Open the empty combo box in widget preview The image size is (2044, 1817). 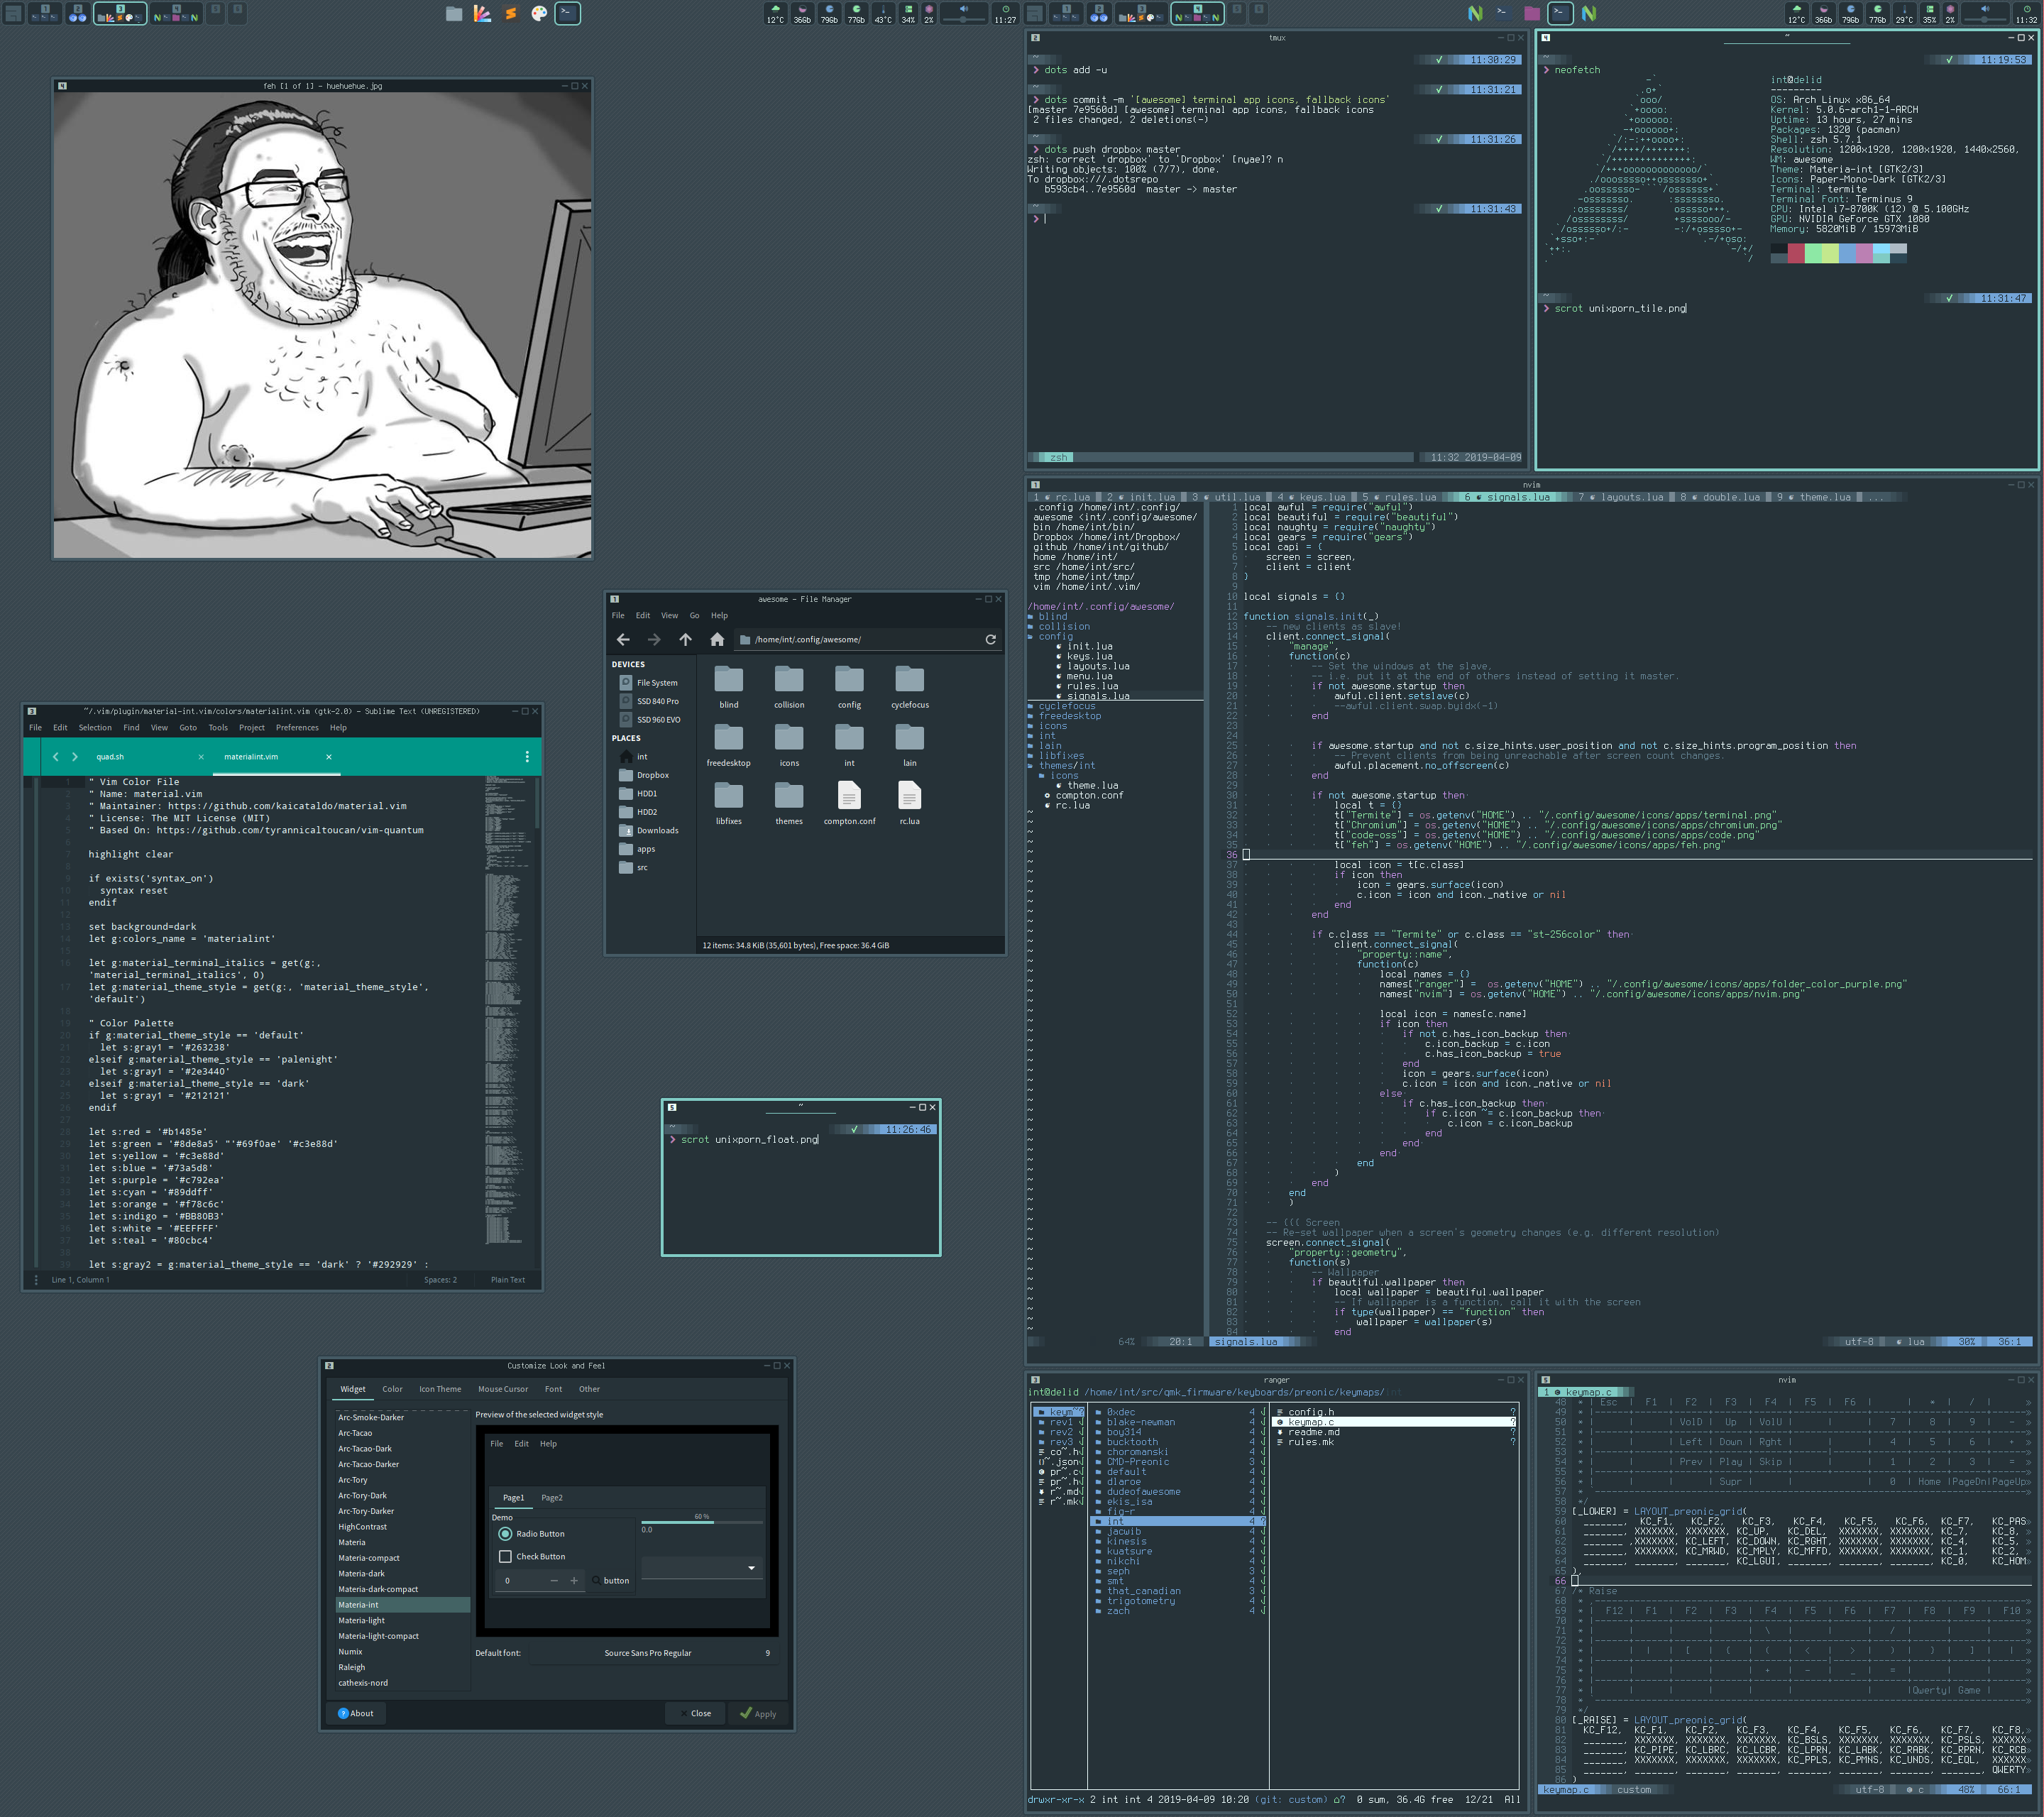click(701, 1568)
